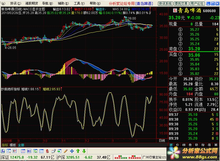Open the ETF toolbar icon

pos(15,151)
